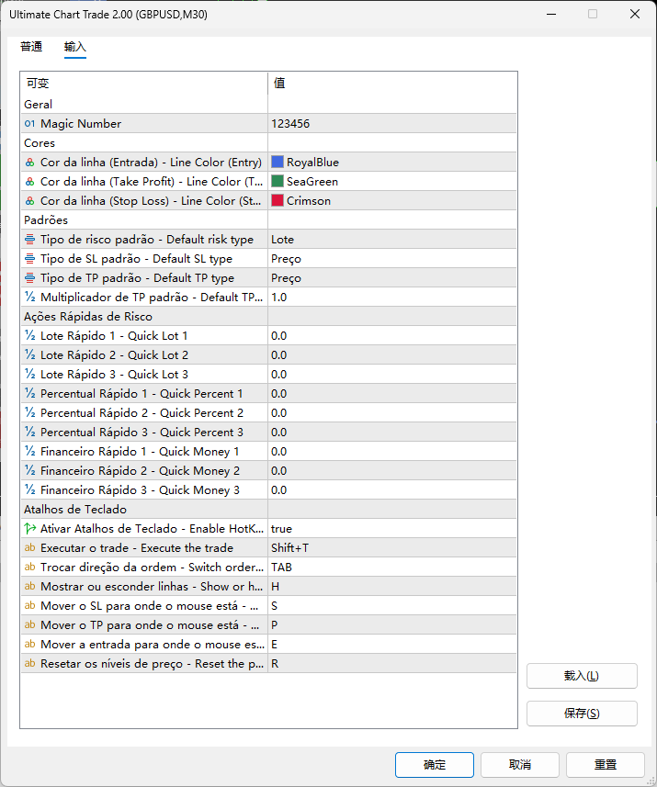
Task: Click the ab icon beside Trocar direção da ordem
Action: 29,568
